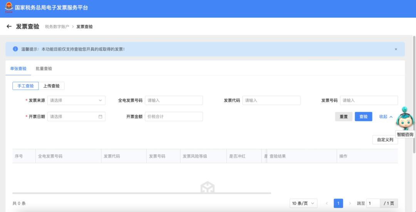416x212 pixels.
Task: Go to previous page arrow
Action: tap(327, 203)
